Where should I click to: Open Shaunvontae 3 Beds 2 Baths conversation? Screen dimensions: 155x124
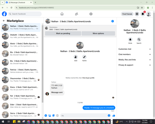[x=21, y=80]
